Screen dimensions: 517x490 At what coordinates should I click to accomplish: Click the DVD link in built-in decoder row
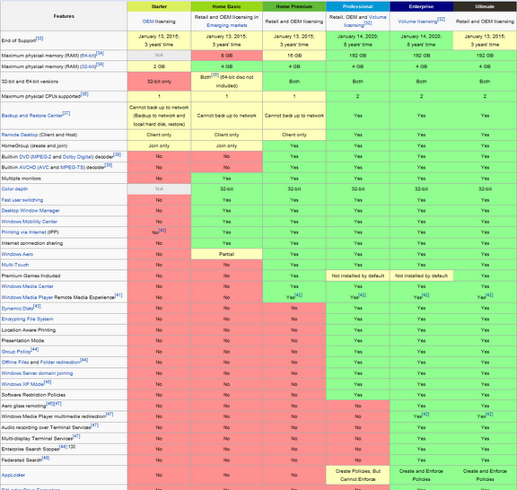24,157
